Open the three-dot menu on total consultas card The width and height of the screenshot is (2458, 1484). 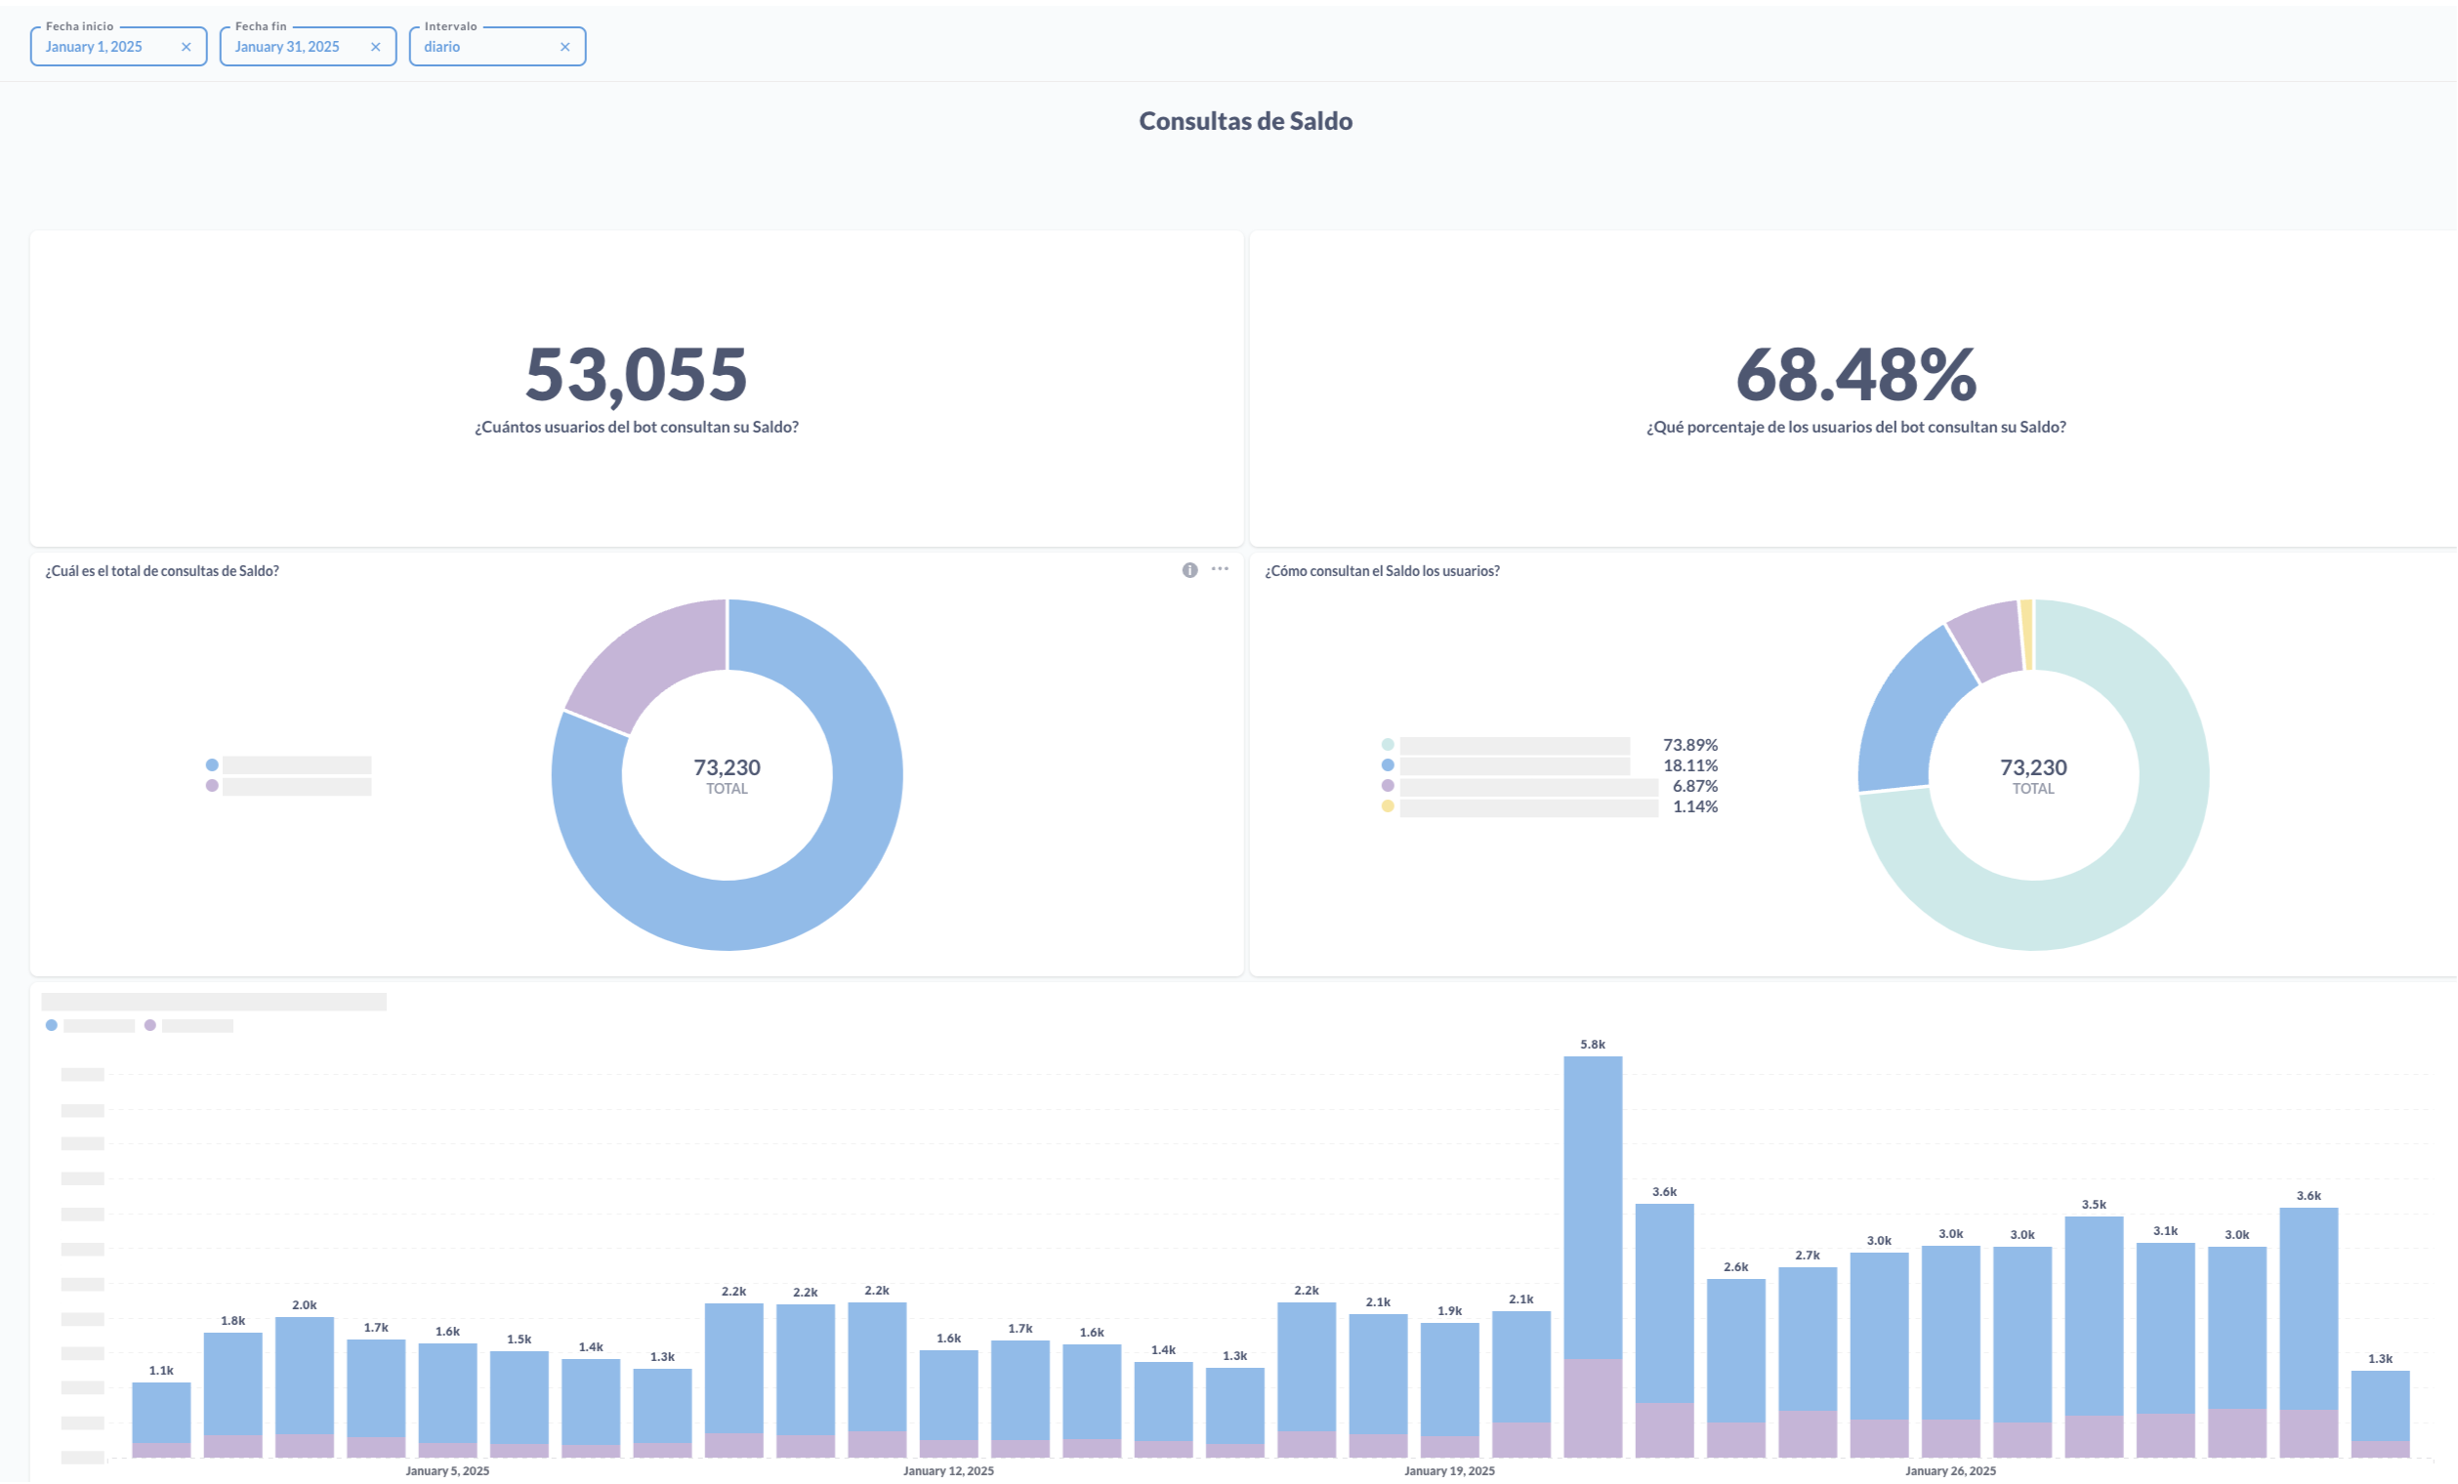[1219, 569]
